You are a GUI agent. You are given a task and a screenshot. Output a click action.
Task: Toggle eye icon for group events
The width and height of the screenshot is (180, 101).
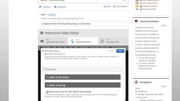[x=137, y=6]
